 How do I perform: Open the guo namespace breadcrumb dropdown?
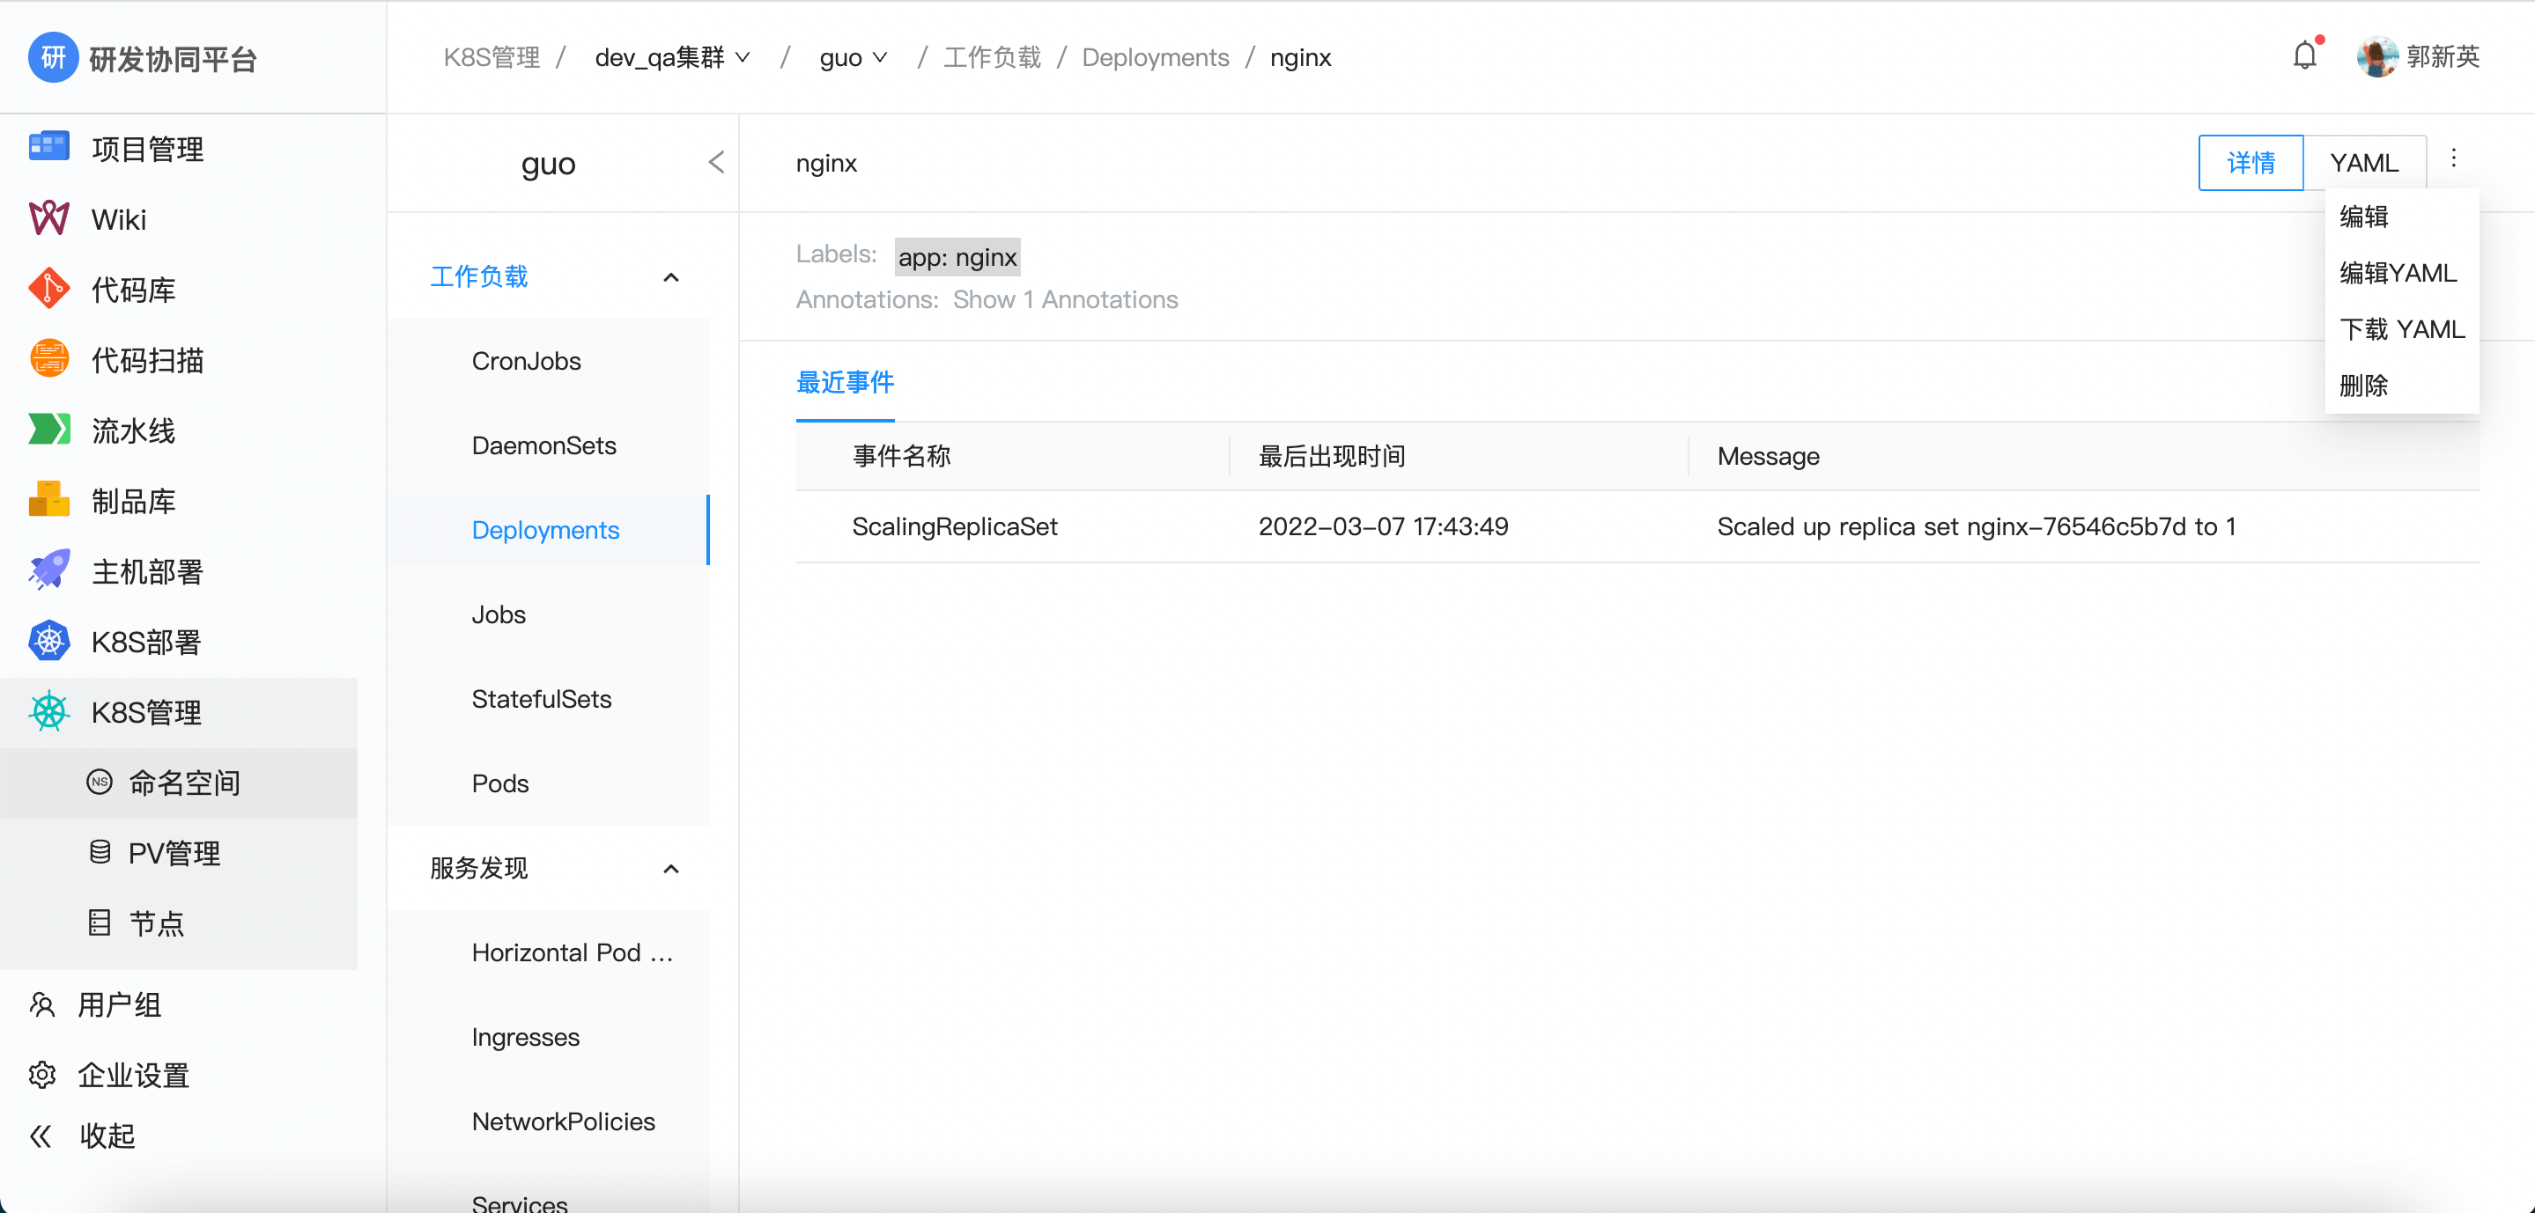pos(854,58)
